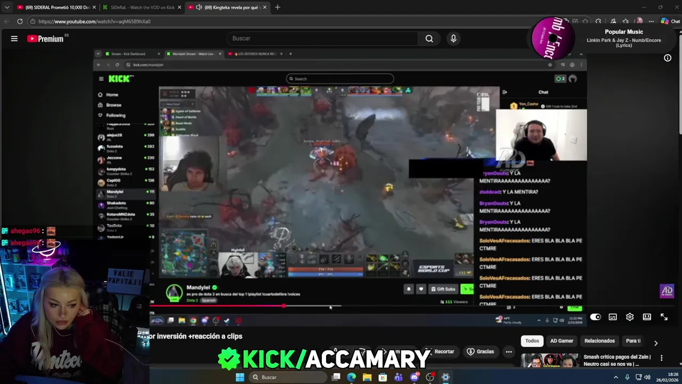Open OBS Studio from the taskbar
This screenshot has width=682, height=384.
[430, 377]
